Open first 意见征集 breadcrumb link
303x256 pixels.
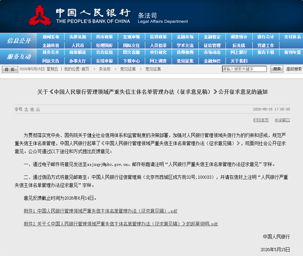128,69
